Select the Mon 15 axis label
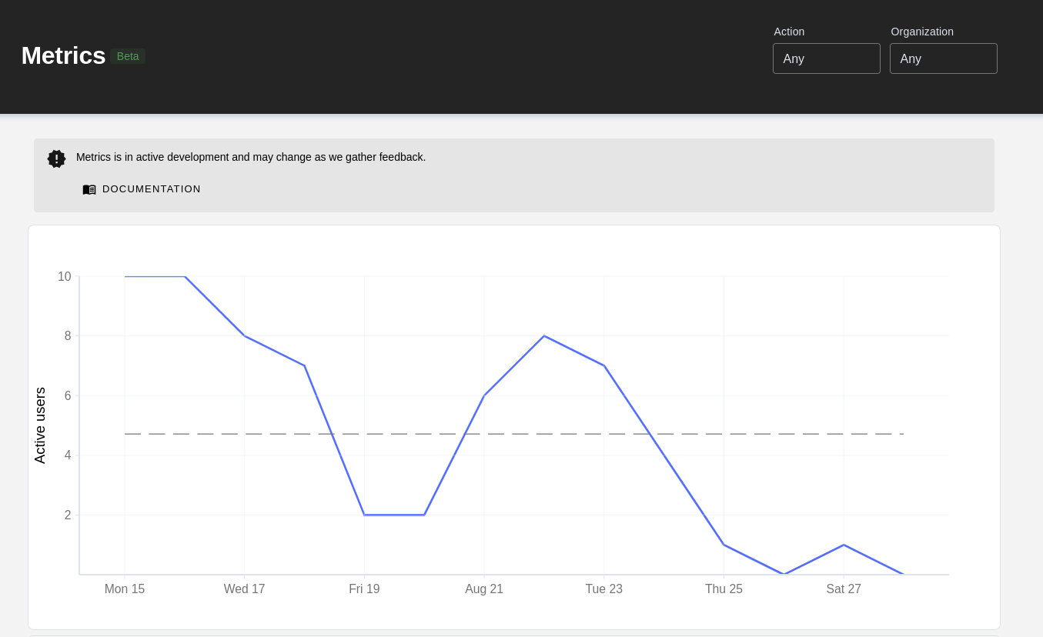The height and width of the screenshot is (637, 1043). click(124, 589)
